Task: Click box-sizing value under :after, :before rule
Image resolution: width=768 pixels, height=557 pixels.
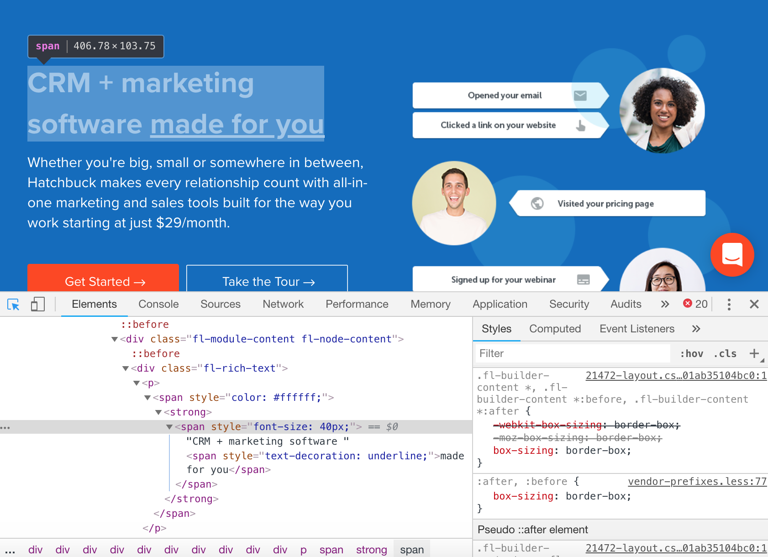Action: point(598,496)
